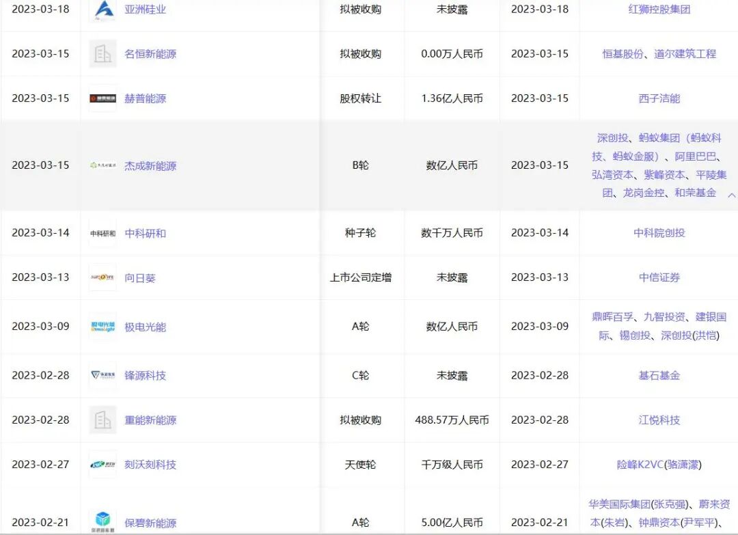Image resolution: width=738 pixels, height=535 pixels.
Task: Collapse the 杰成新能源 investor list
Action: pos(731,195)
